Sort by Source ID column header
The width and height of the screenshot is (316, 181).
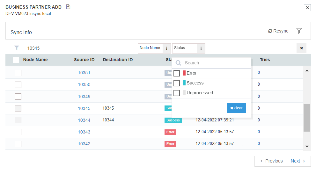[84, 60]
